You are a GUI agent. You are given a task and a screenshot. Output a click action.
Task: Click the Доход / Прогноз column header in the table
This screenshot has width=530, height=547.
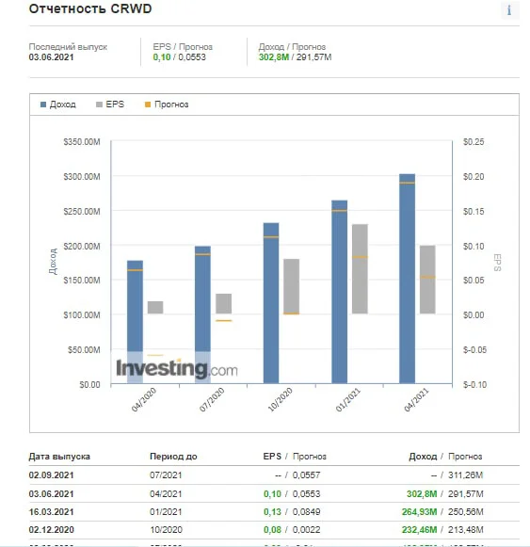tap(445, 457)
